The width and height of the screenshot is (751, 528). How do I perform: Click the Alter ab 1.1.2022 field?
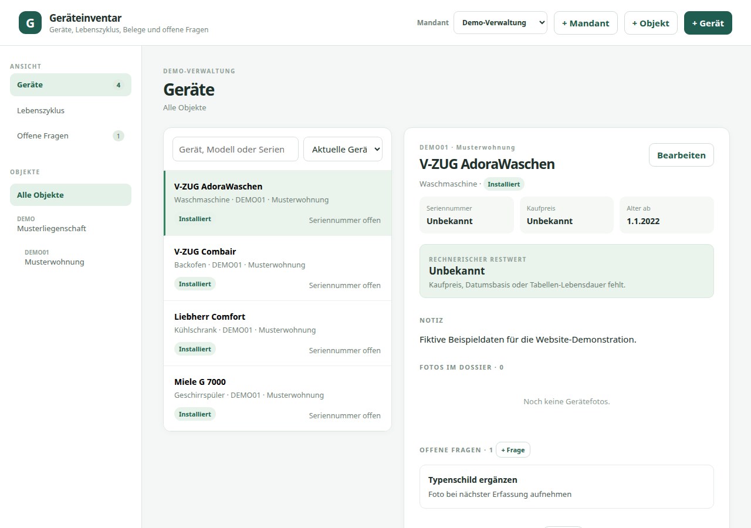pyautogui.click(x=667, y=215)
